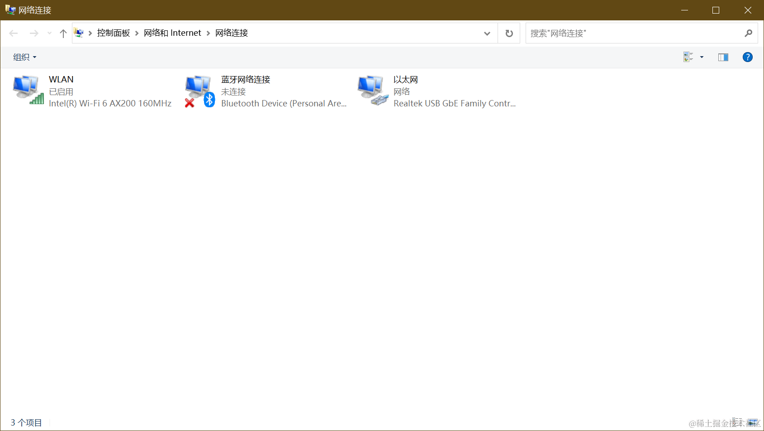Switch to large icons view in status bar

pos(752,422)
